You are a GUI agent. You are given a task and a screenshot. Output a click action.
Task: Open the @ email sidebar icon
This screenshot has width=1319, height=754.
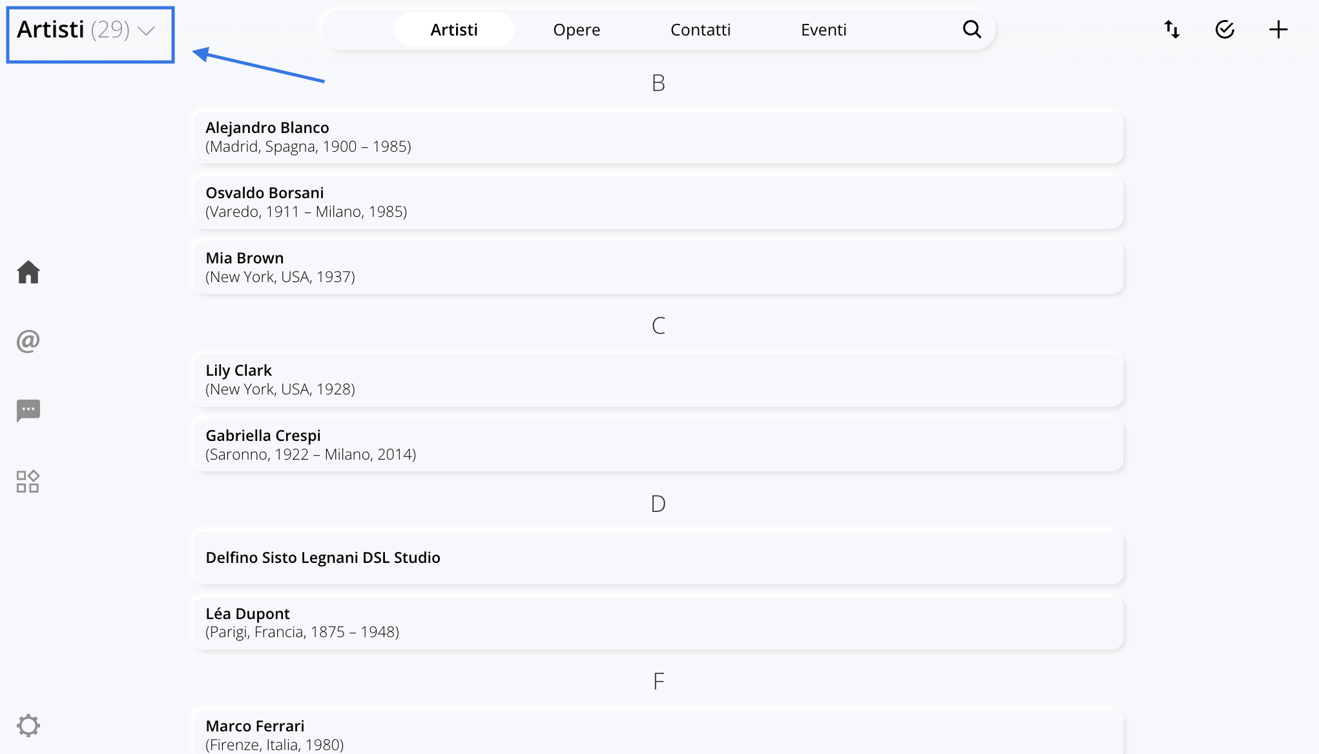point(28,341)
